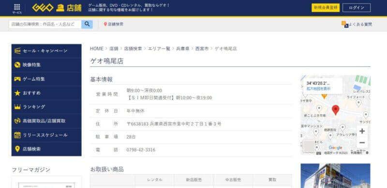Viewport: 387px width, 188px height.
Task: Click the 中古販売 column header
Action: 233,180
